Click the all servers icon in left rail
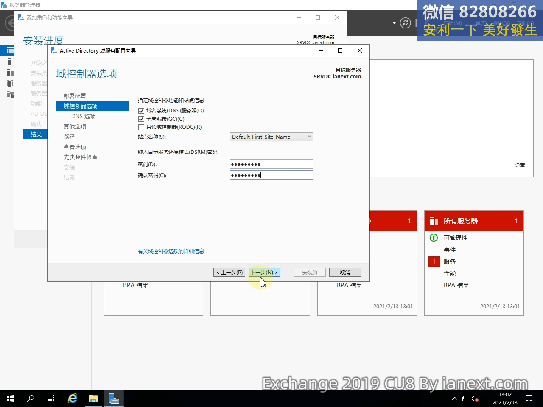Image resolution: width=543 pixels, height=407 pixels. (10, 72)
